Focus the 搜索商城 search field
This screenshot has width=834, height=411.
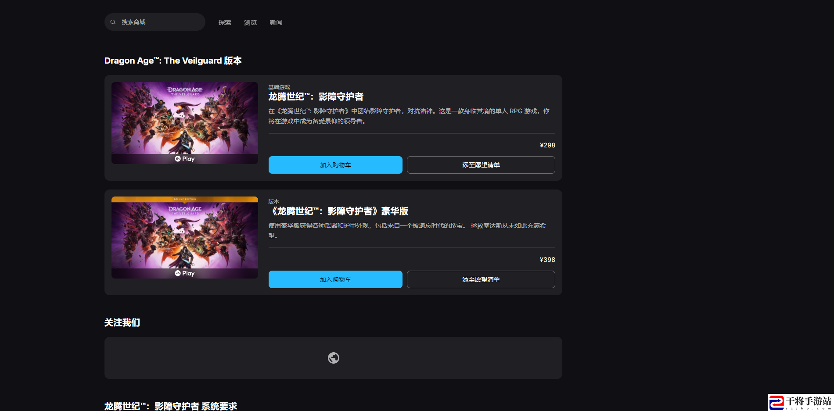click(x=155, y=22)
